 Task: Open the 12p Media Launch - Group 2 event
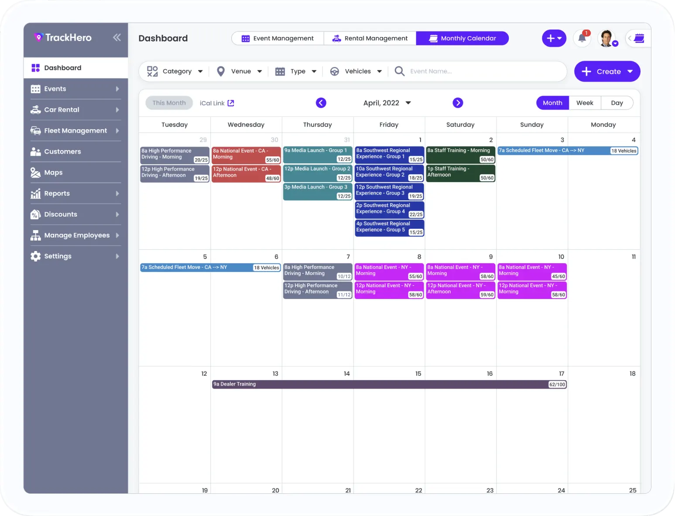click(x=318, y=173)
